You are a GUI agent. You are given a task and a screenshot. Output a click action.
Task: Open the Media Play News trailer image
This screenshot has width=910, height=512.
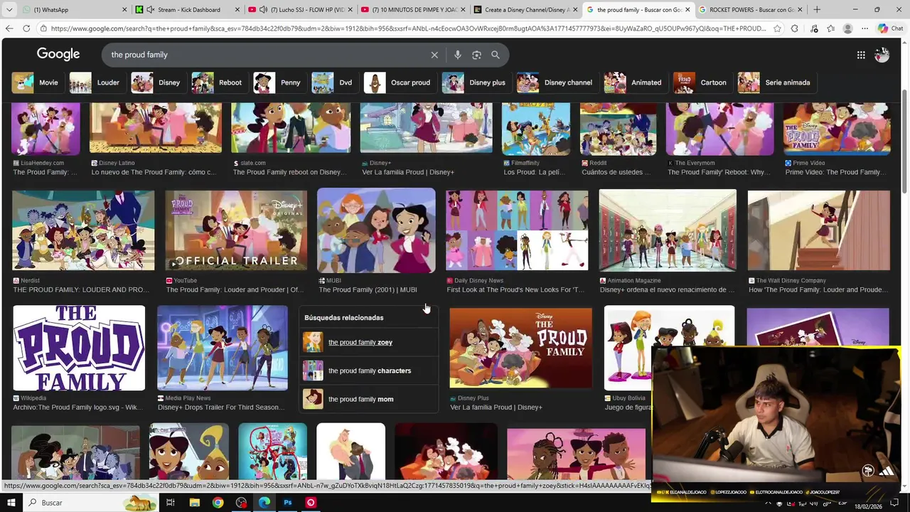click(x=223, y=348)
